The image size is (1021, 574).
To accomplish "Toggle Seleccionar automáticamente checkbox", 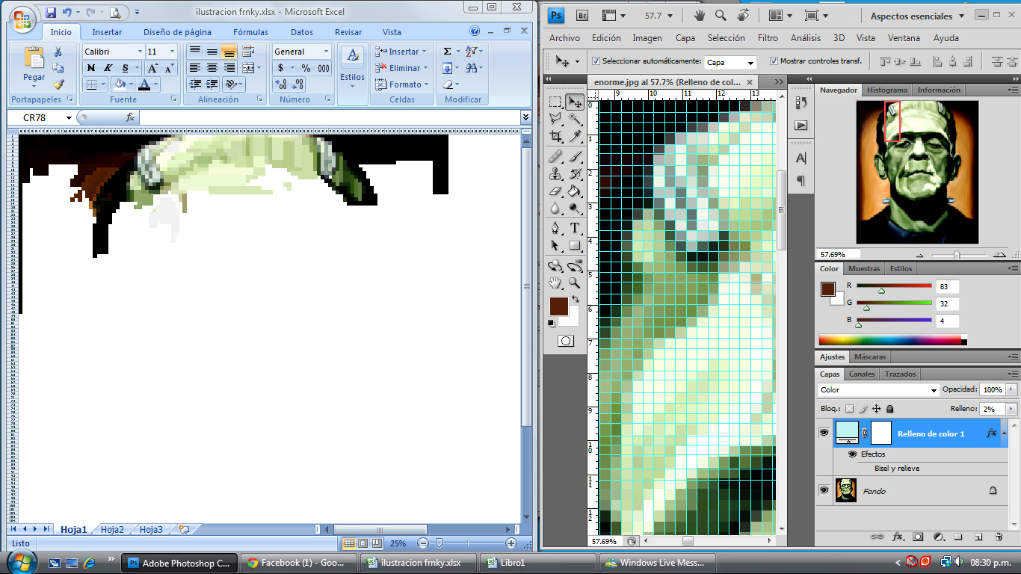I will click(x=596, y=61).
